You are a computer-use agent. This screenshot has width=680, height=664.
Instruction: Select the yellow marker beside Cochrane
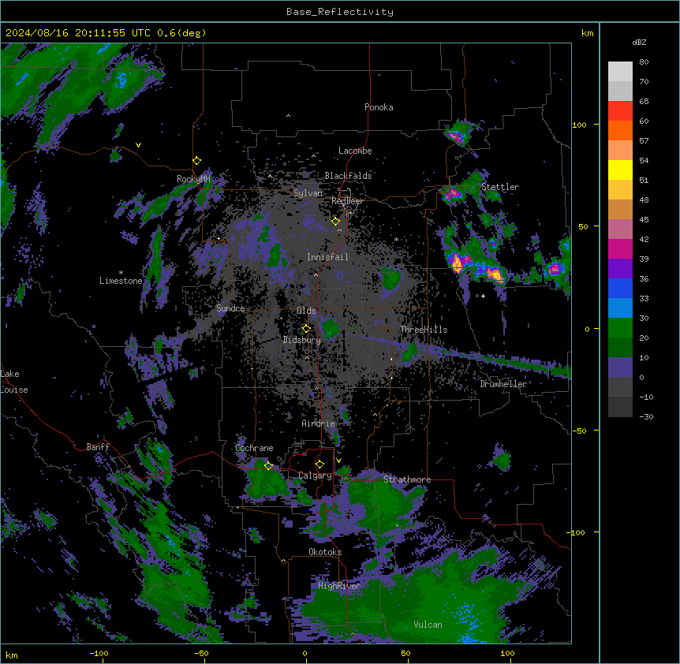(x=268, y=466)
